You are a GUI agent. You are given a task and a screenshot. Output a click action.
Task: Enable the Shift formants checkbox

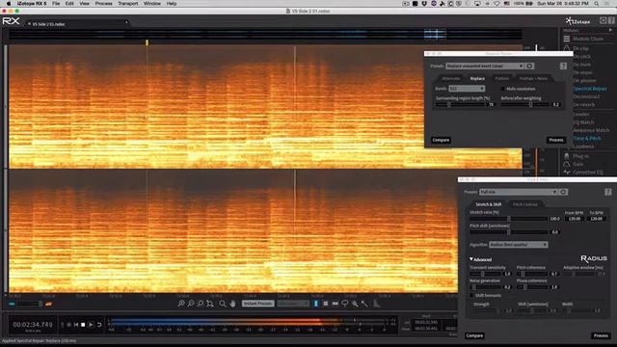coord(471,295)
